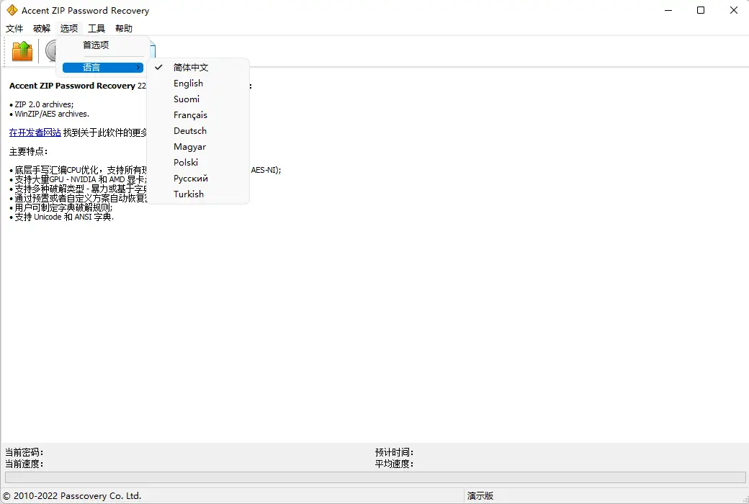Close the open 选项 menu from the menu bar
Viewport: 749px width, 504px height.
pyautogui.click(x=69, y=29)
